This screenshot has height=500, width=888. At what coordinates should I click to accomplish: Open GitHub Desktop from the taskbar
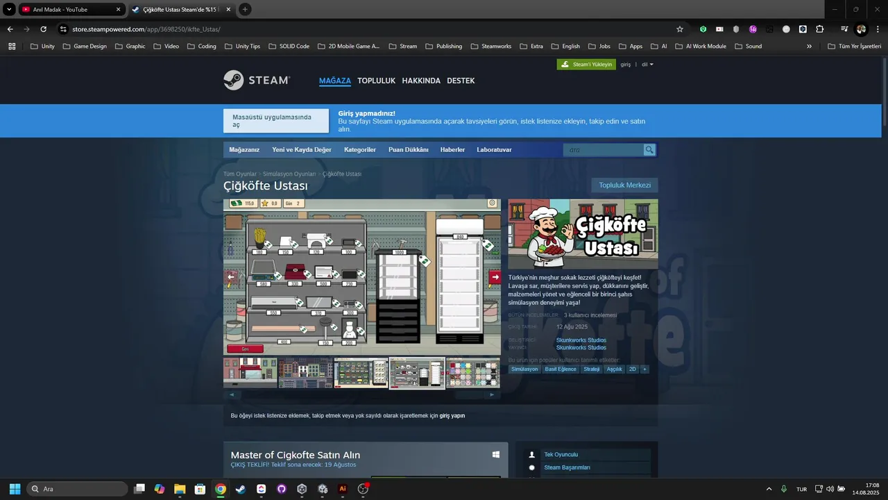pos(281,489)
